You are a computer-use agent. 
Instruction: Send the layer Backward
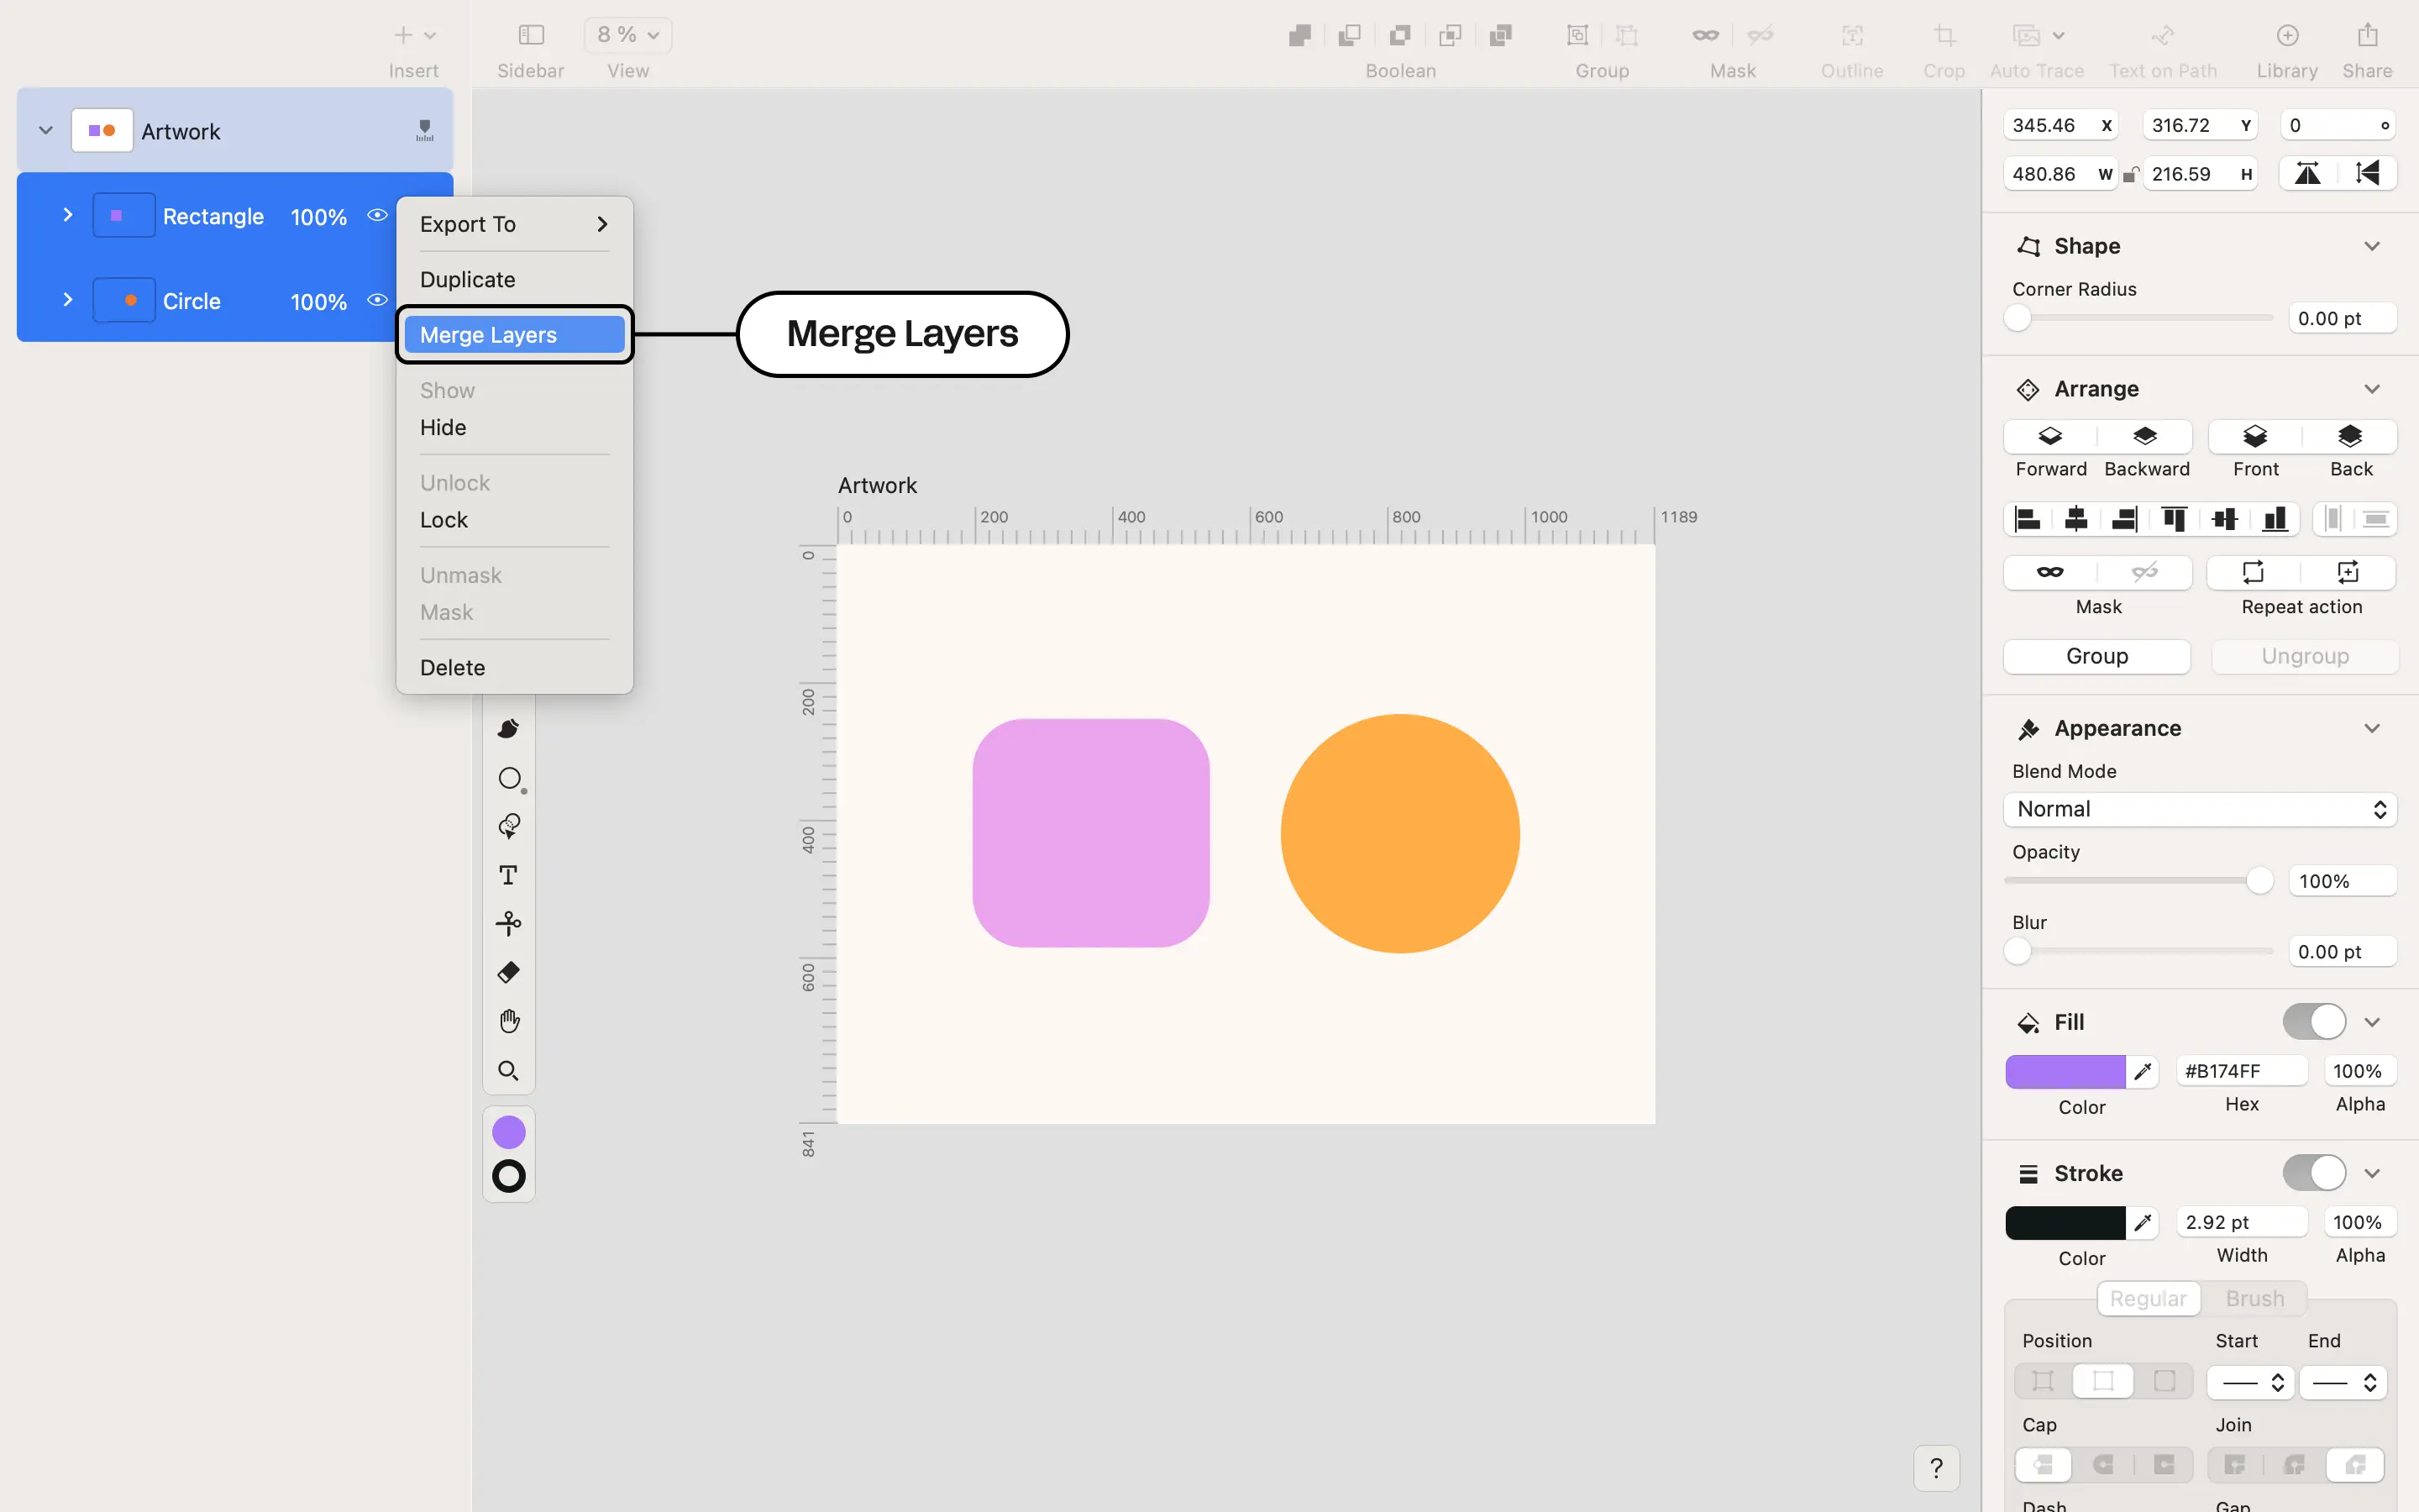pos(2145,437)
